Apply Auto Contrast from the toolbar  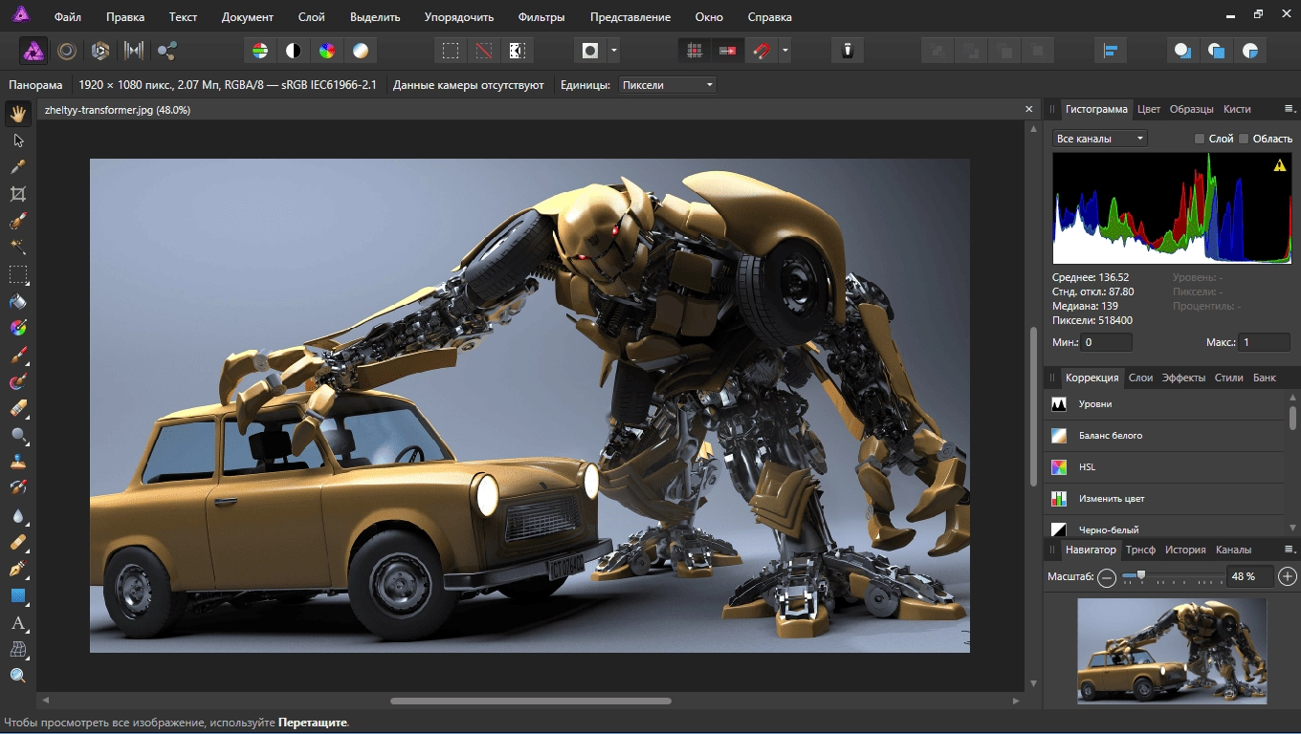click(x=293, y=51)
